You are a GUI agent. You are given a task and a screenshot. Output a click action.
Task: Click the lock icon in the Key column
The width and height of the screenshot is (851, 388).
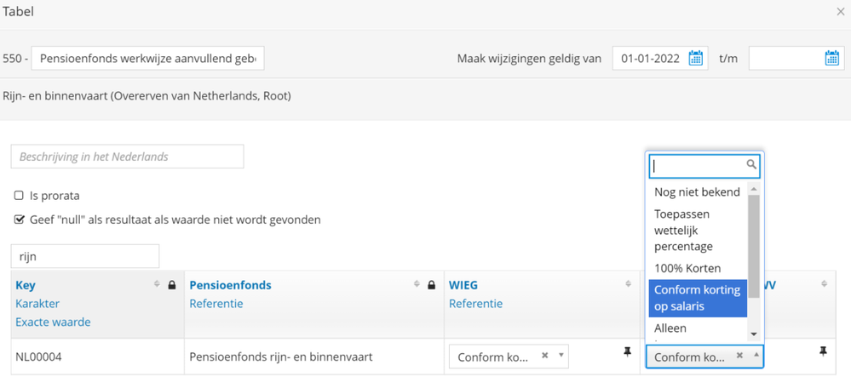tap(172, 285)
